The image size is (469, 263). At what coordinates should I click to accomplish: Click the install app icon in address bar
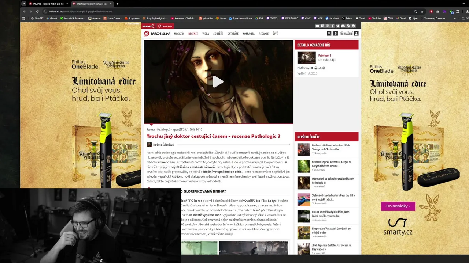tap(416, 11)
